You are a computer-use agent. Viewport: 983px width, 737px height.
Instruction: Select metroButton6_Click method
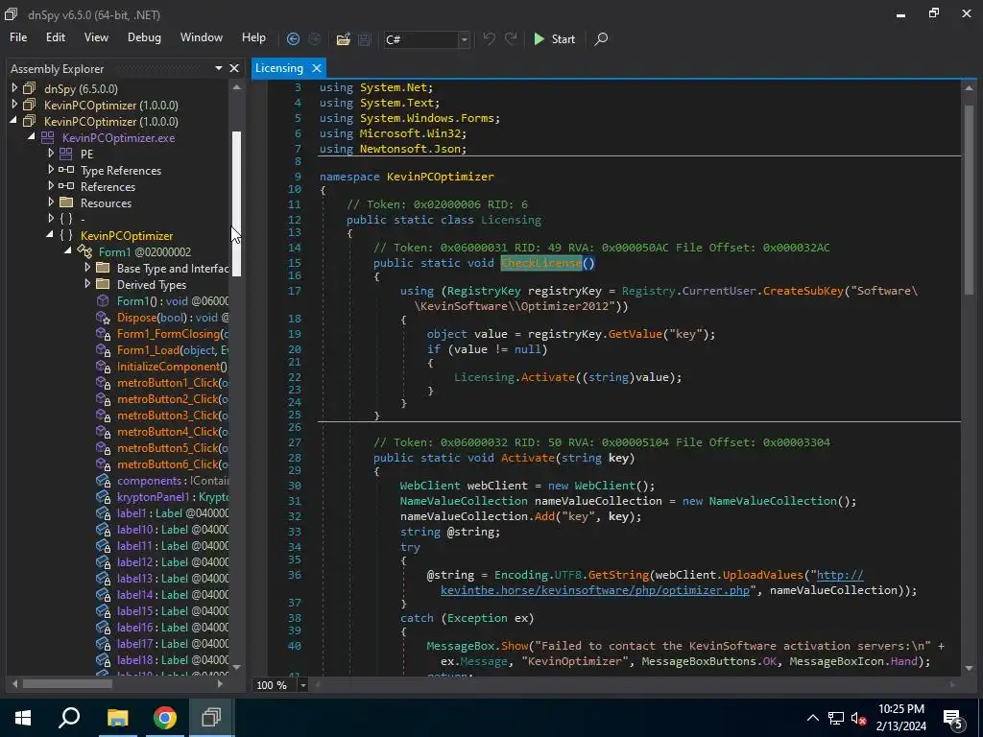click(x=173, y=464)
